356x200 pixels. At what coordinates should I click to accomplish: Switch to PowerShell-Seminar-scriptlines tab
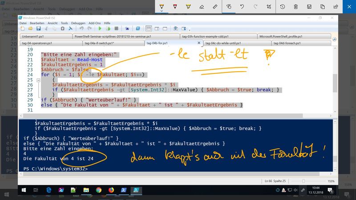126,36
